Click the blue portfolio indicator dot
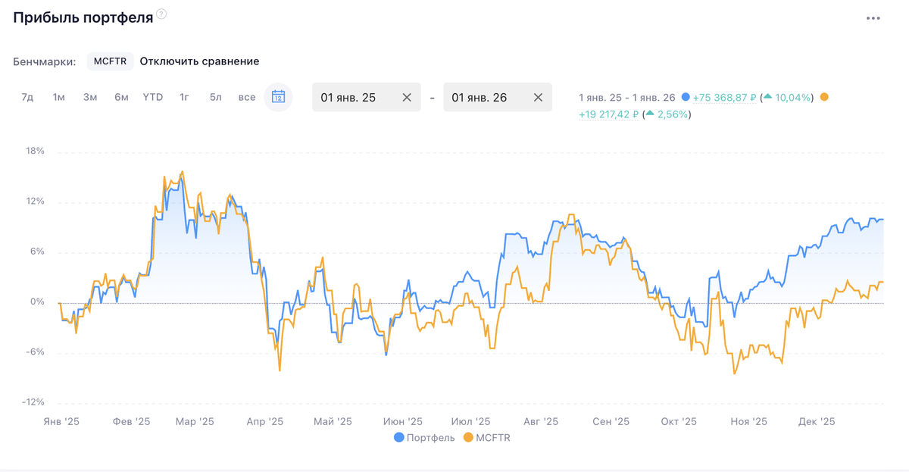The height and width of the screenshot is (472, 909). pyautogui.click(x=686, y=97)
